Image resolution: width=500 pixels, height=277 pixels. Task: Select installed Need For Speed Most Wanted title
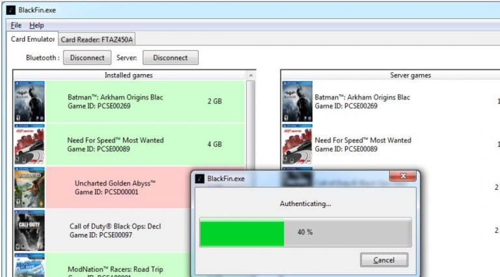click(x=115, y=140)
